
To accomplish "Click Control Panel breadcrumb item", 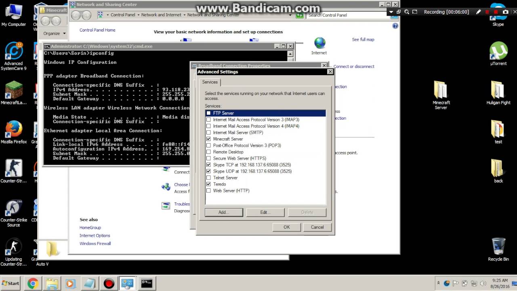I will coord(123,15).
